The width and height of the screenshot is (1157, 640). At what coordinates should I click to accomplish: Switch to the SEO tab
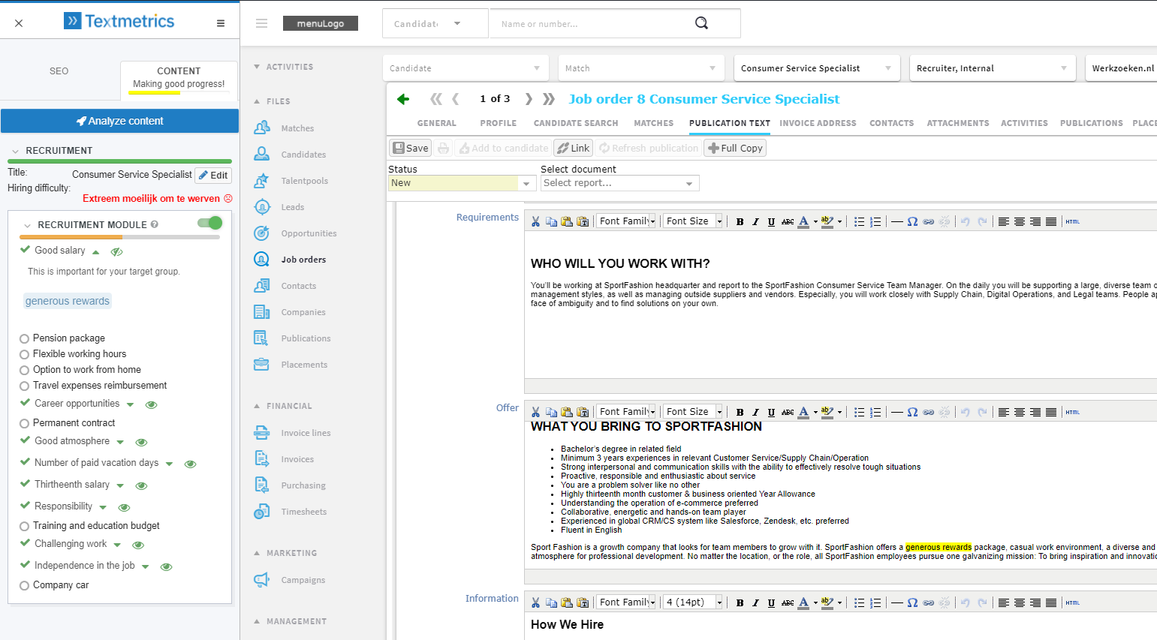[59, 71]
